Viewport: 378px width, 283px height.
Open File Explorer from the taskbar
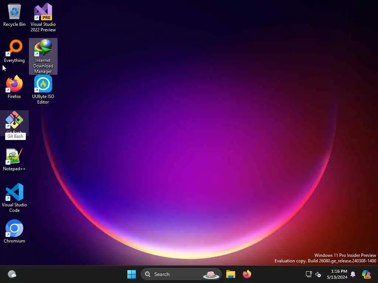(x=231, y=274)
